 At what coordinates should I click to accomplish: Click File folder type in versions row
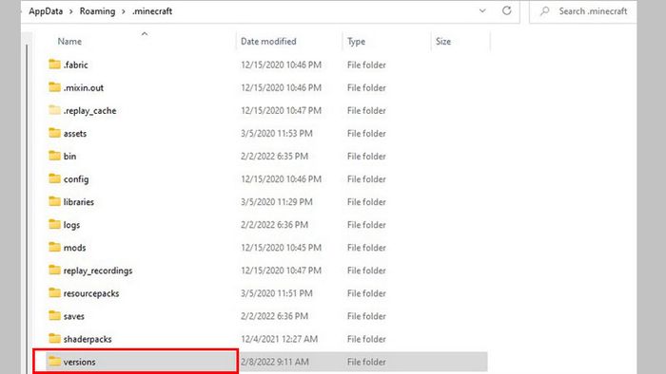366,363
